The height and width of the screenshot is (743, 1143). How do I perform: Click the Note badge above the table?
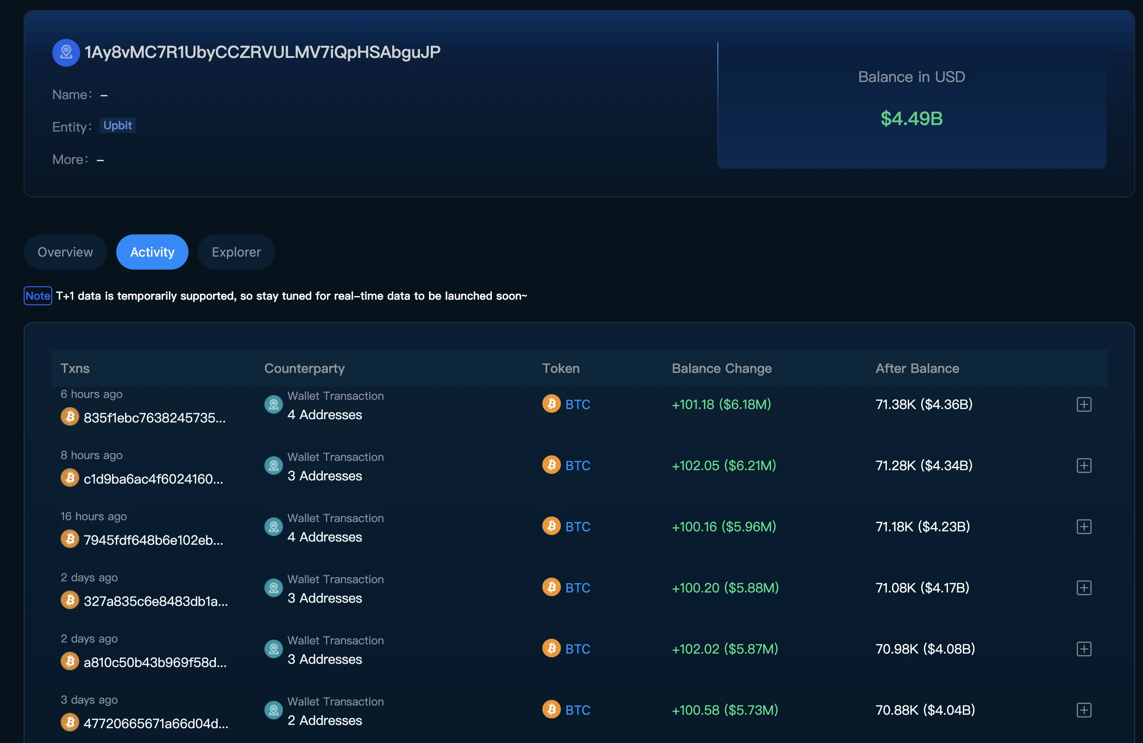click(x=38, y=296)
